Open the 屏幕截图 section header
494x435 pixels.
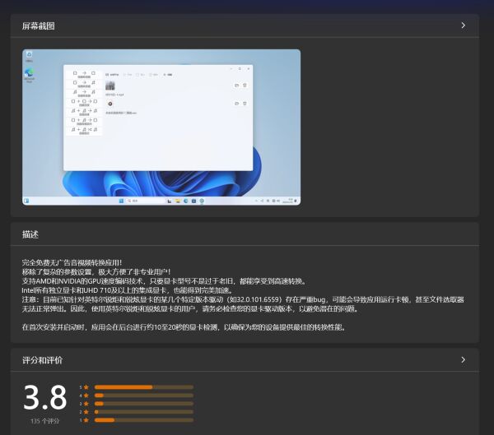(245, 25)
